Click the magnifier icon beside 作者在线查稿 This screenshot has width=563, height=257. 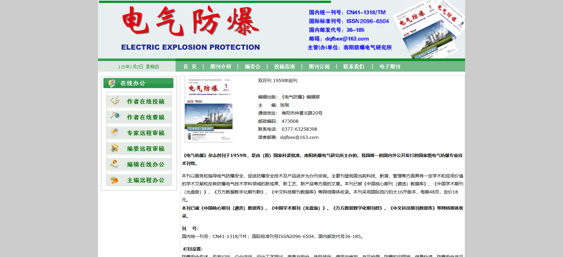pos(115,116)
